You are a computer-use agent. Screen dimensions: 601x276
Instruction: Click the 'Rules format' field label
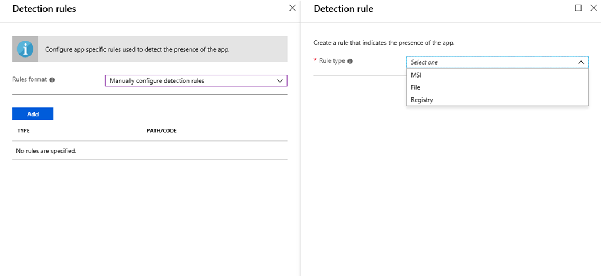pos(30,80)
